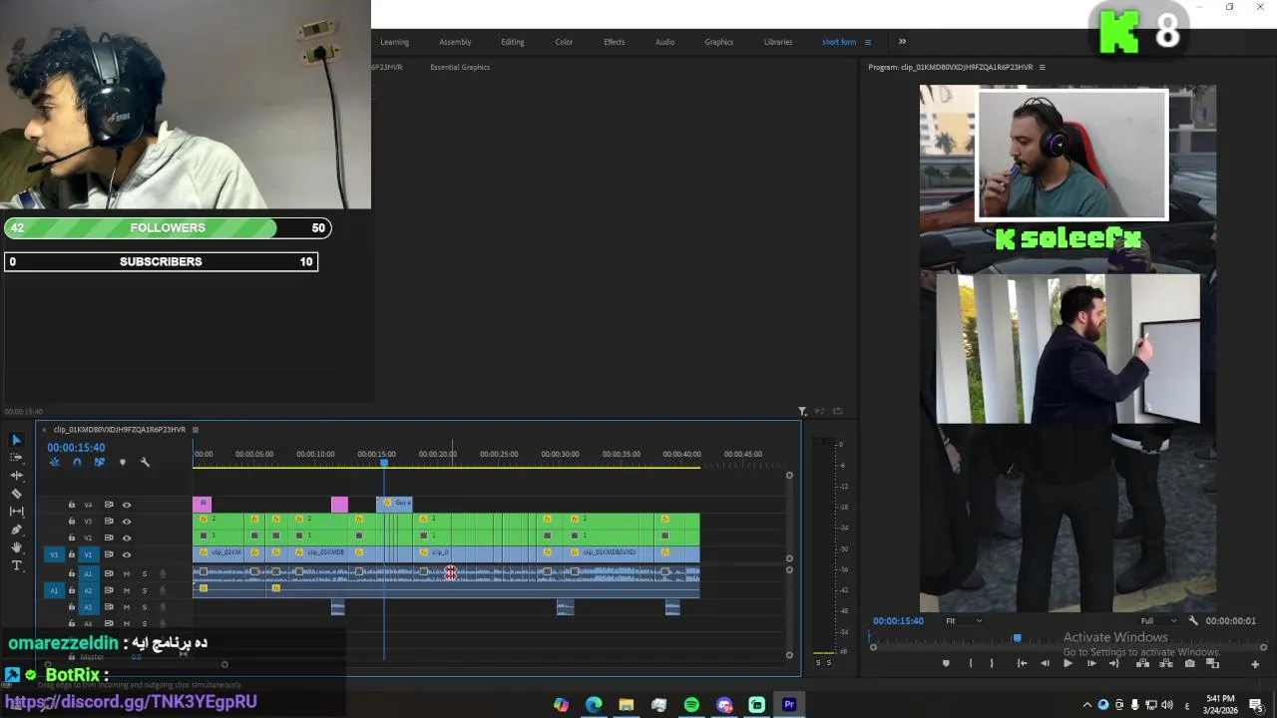Image resolution: width=1277 pixels, height=718 pixels.
Task: Select the Ripple Edit tool
Action: click(16, 476)
